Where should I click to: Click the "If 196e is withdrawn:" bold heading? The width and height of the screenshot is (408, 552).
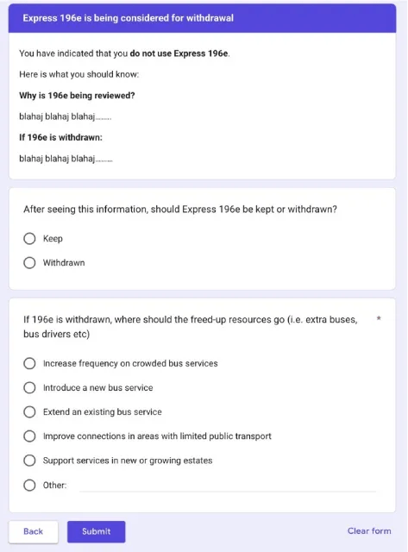(60, 137)
